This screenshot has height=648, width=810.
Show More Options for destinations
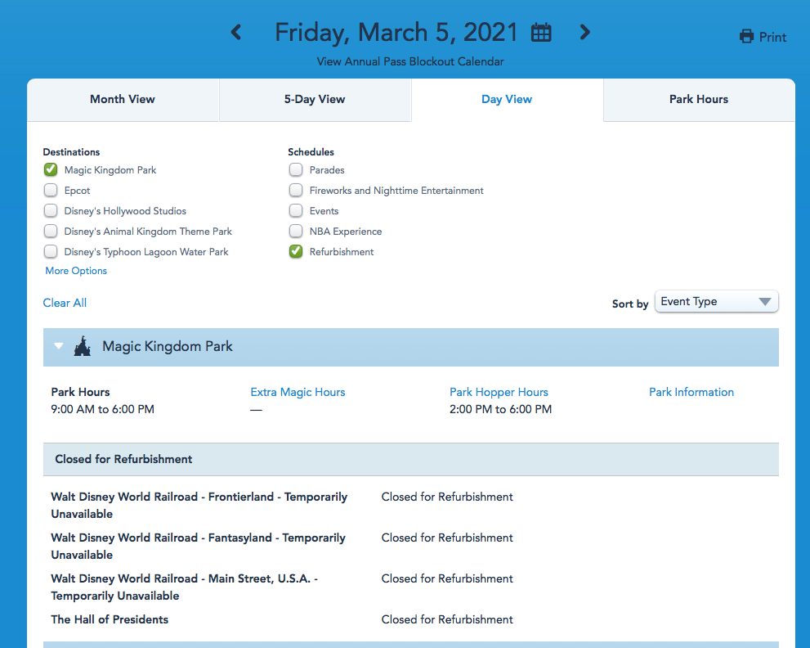(76, 271)
